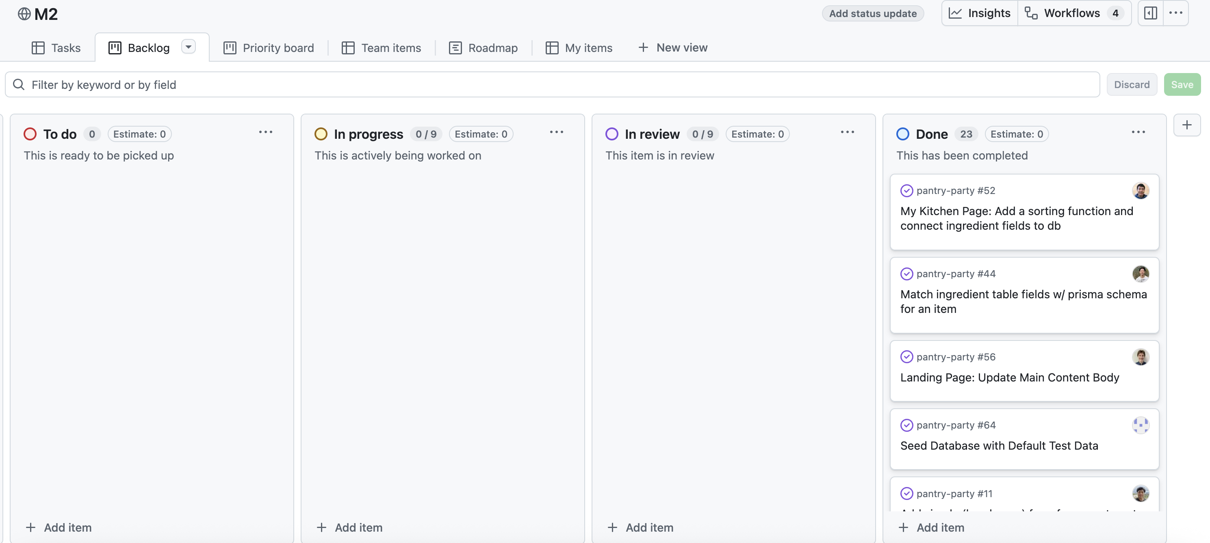Viewport: 1210px width, 543px height.
Task: Toggle the side panel layout icon
Action: 1150,13
